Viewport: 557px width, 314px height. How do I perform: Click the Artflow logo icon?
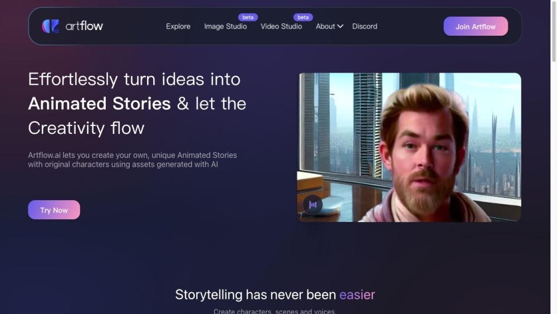pyautogui.click(x=50, y=26)
